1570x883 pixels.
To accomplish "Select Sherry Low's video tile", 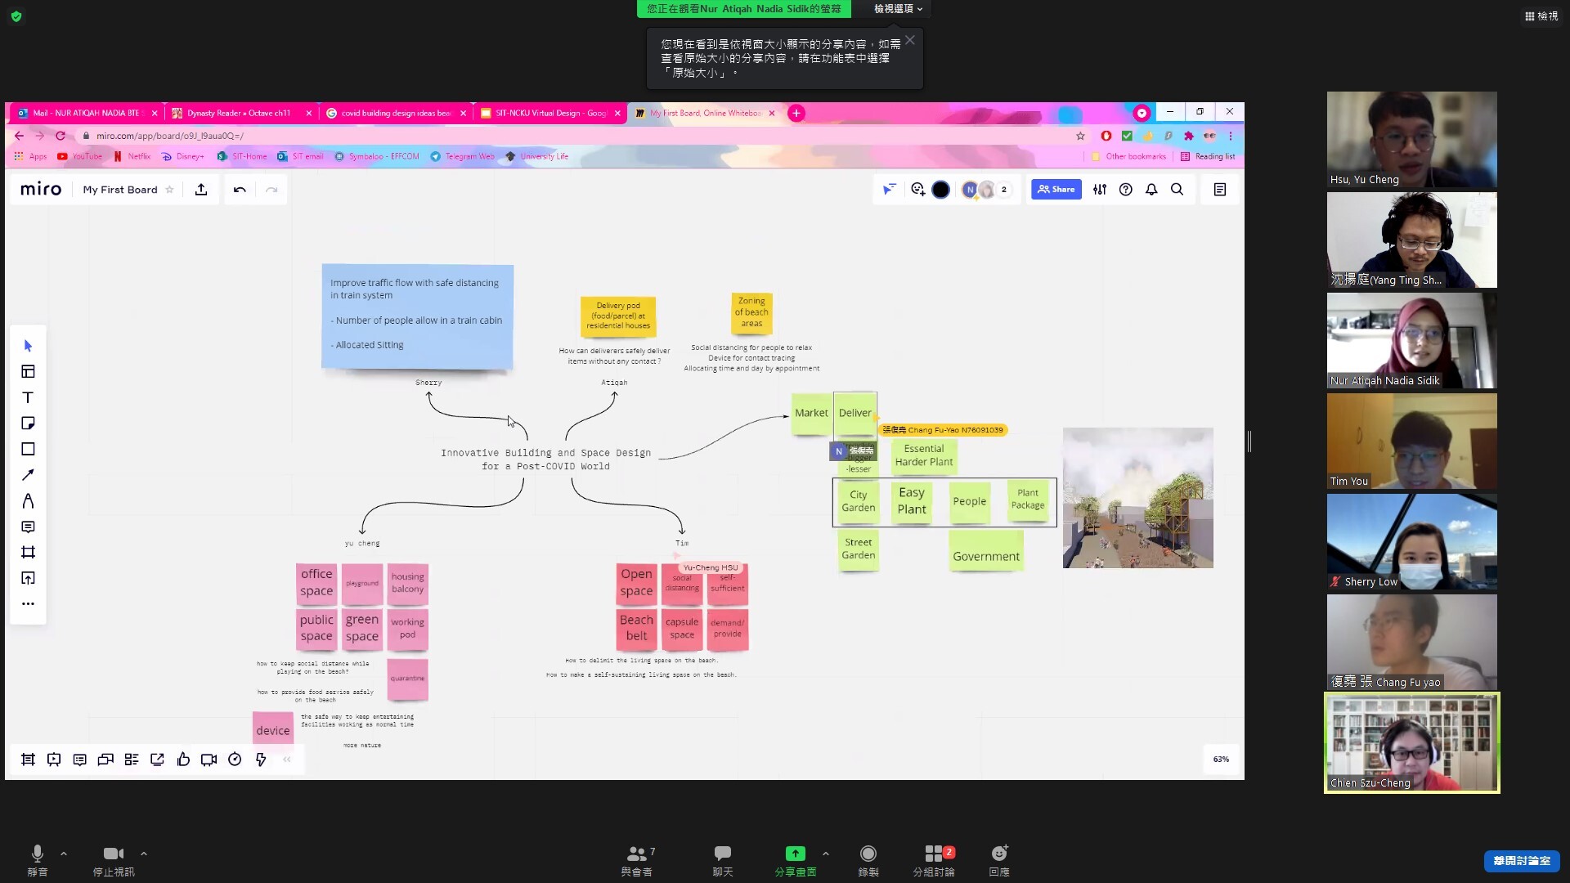I will click(1412, 541).
